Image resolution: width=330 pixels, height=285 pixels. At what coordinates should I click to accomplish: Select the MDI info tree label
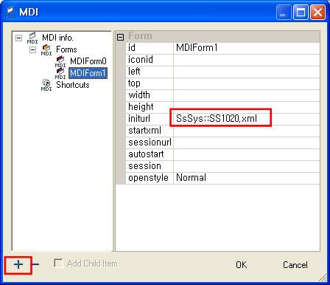click(x=57, y=38)
